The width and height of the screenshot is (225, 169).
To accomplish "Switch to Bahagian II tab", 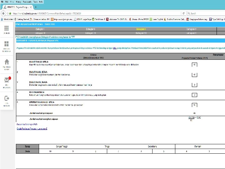I will [x=91, y=29].
